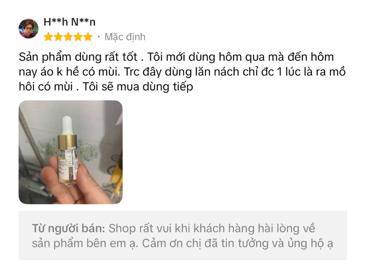Click the dot separator after the stars
The width and height of the screenshot is (366, 274).
tap(98, 37)
